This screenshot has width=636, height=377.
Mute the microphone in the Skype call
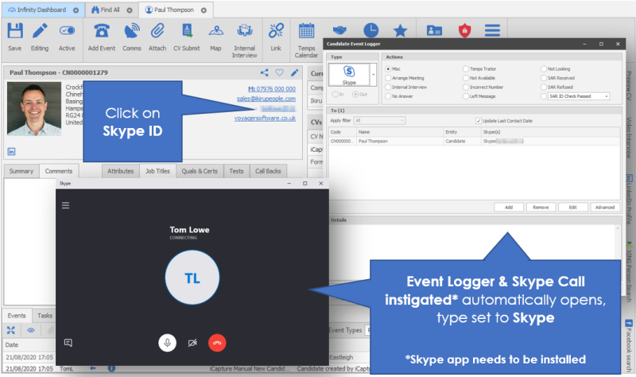tap(167, 342)
